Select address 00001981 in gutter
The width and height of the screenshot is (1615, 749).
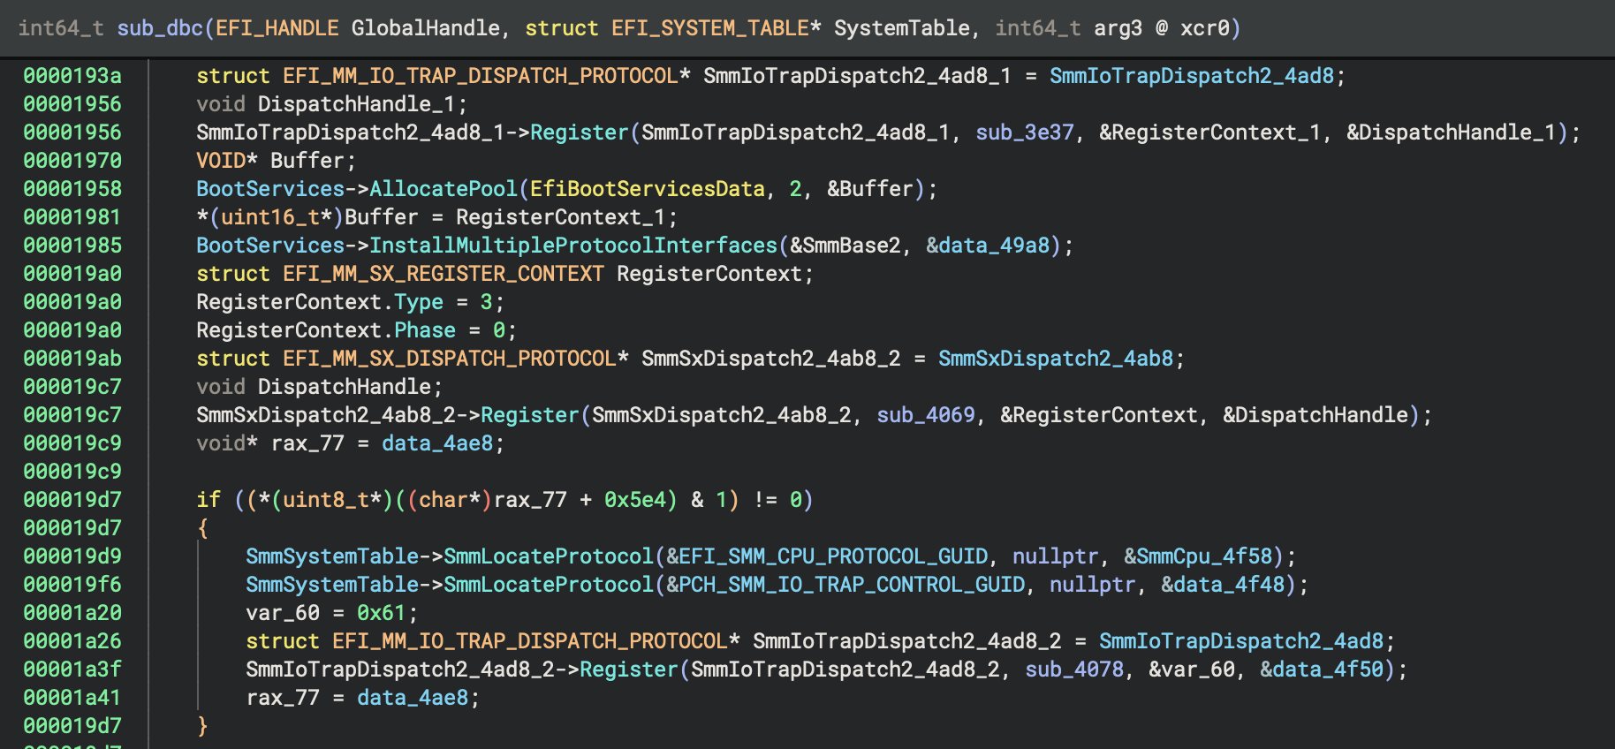click(72, 217)
